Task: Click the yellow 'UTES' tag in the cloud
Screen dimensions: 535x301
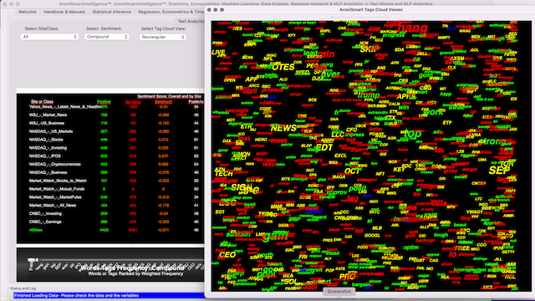Action: [x=283, y=67]
